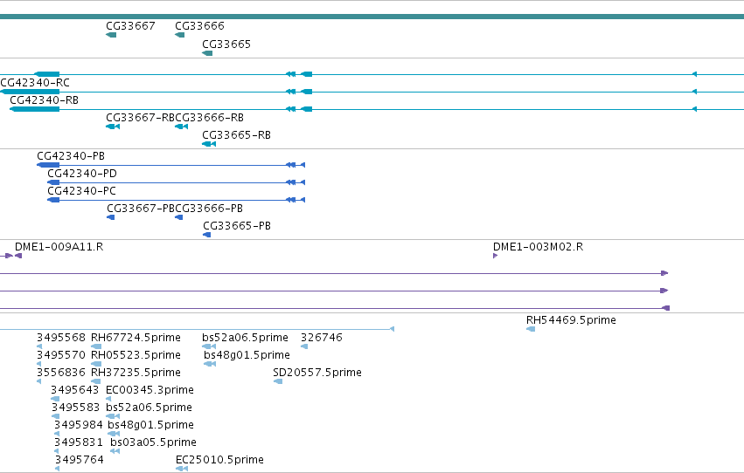Viewport: 744px width, 473px height.
Task: Open the CG33667-RB transcript label
Action: [x=141, y=118]
